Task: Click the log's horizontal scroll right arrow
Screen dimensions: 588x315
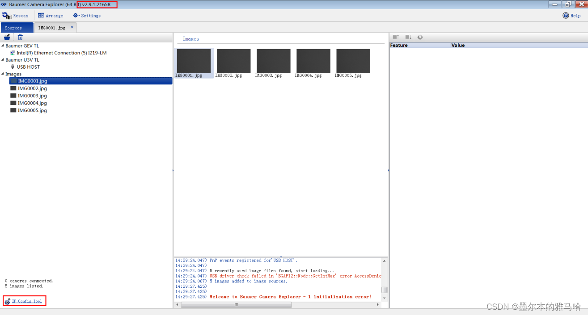Action: point(378,305)
